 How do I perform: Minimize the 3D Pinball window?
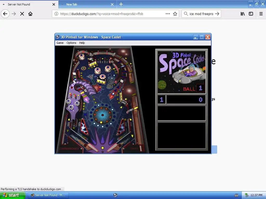point(196,37)
